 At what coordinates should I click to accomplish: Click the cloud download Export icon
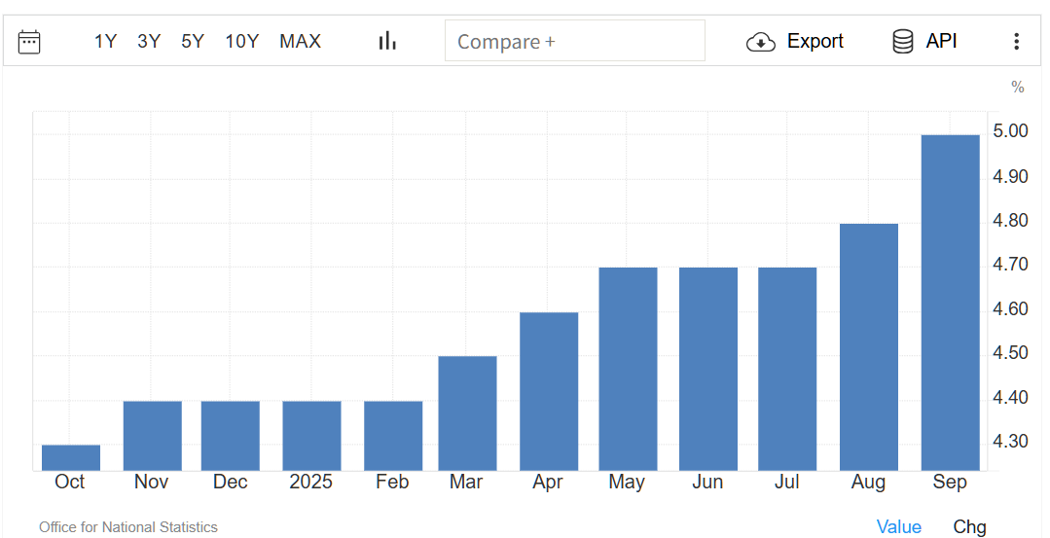tap(760, 42)
